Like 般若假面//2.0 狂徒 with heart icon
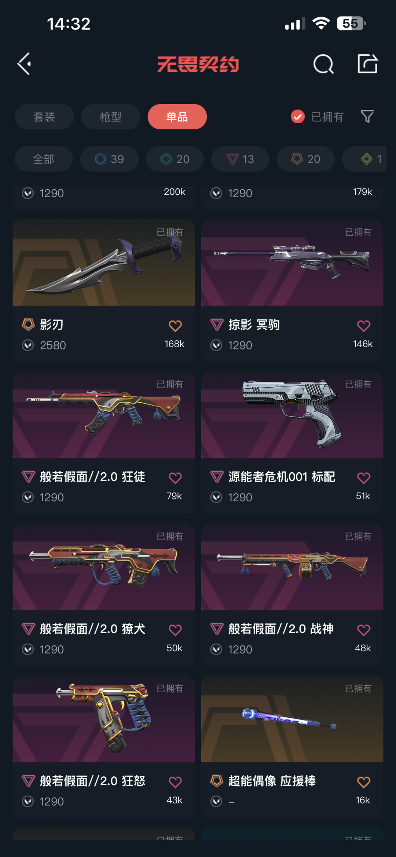 175,478
